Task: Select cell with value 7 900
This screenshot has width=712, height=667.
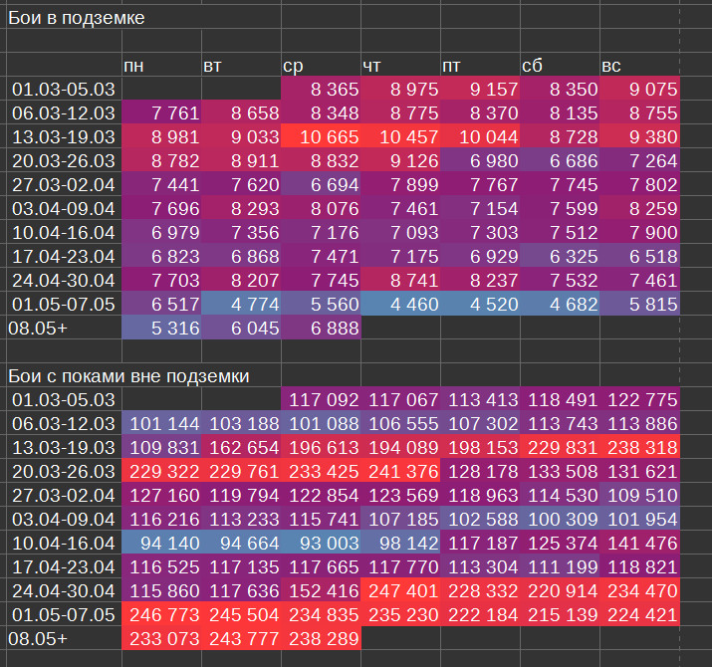Action: point(639,232)
